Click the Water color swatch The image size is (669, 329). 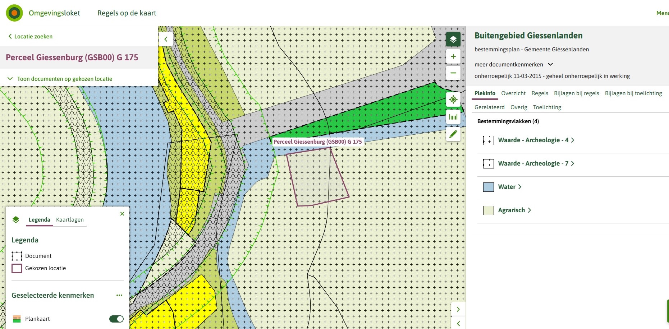pyautogui.click(x=488, y=187)
